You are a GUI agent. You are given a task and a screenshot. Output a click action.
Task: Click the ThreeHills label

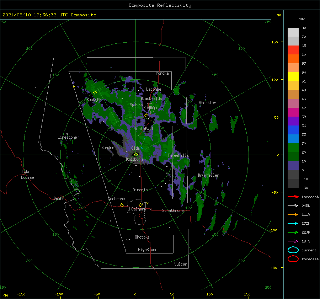[178, 155]
